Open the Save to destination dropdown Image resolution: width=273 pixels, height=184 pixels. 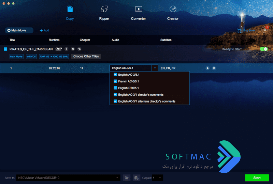pyautogui.click(x=68, y=178)
